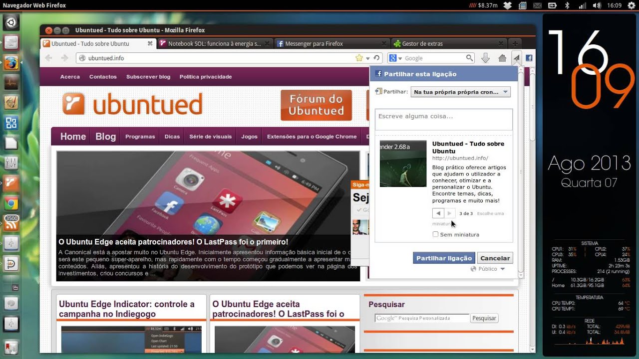This screenshot has height=359, width=639.
Task: Open the 'Home' site menu item
Action: (73, 136)
